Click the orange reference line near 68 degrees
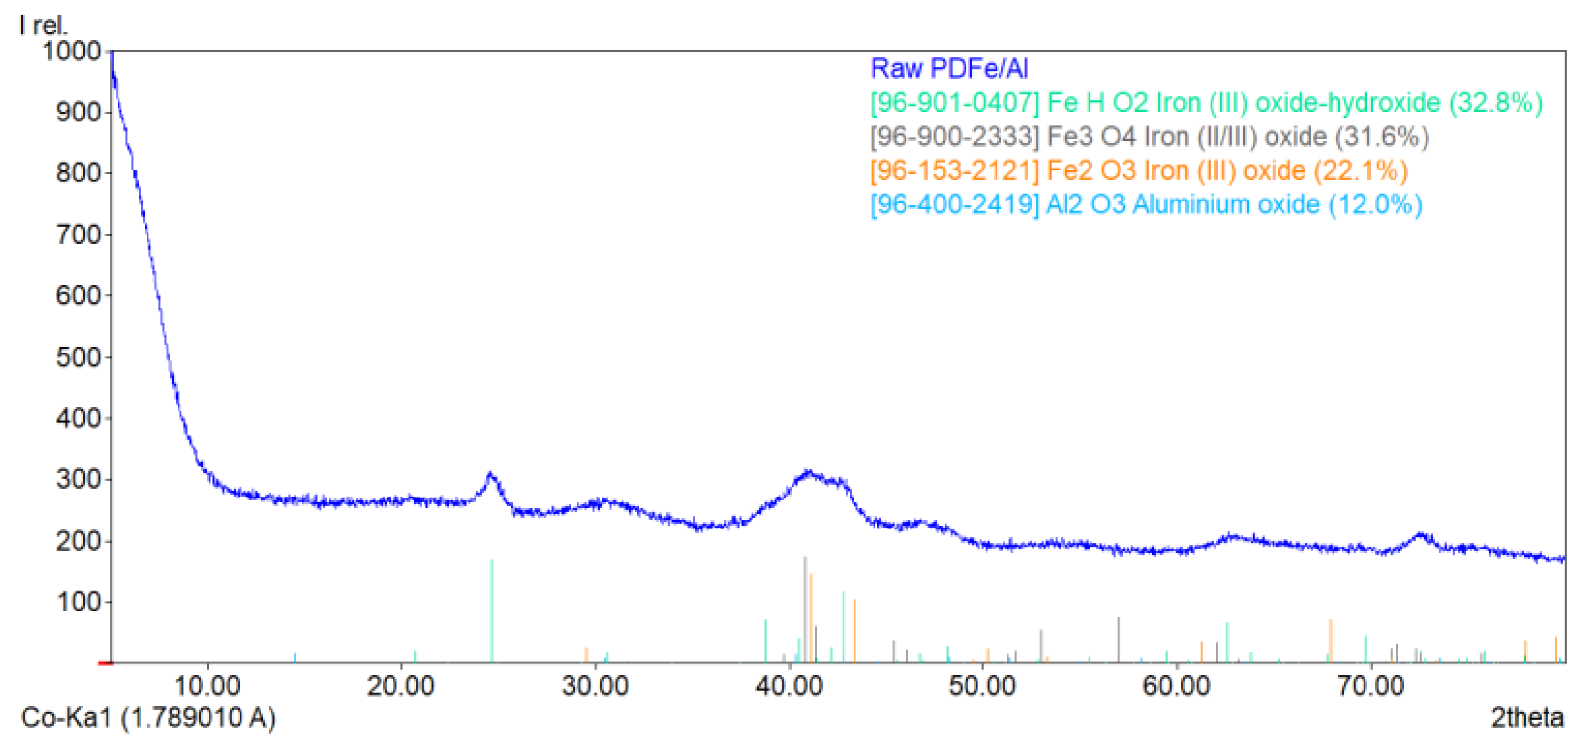Screen dimensions: 1585x749 click(x=1330, y=639)
